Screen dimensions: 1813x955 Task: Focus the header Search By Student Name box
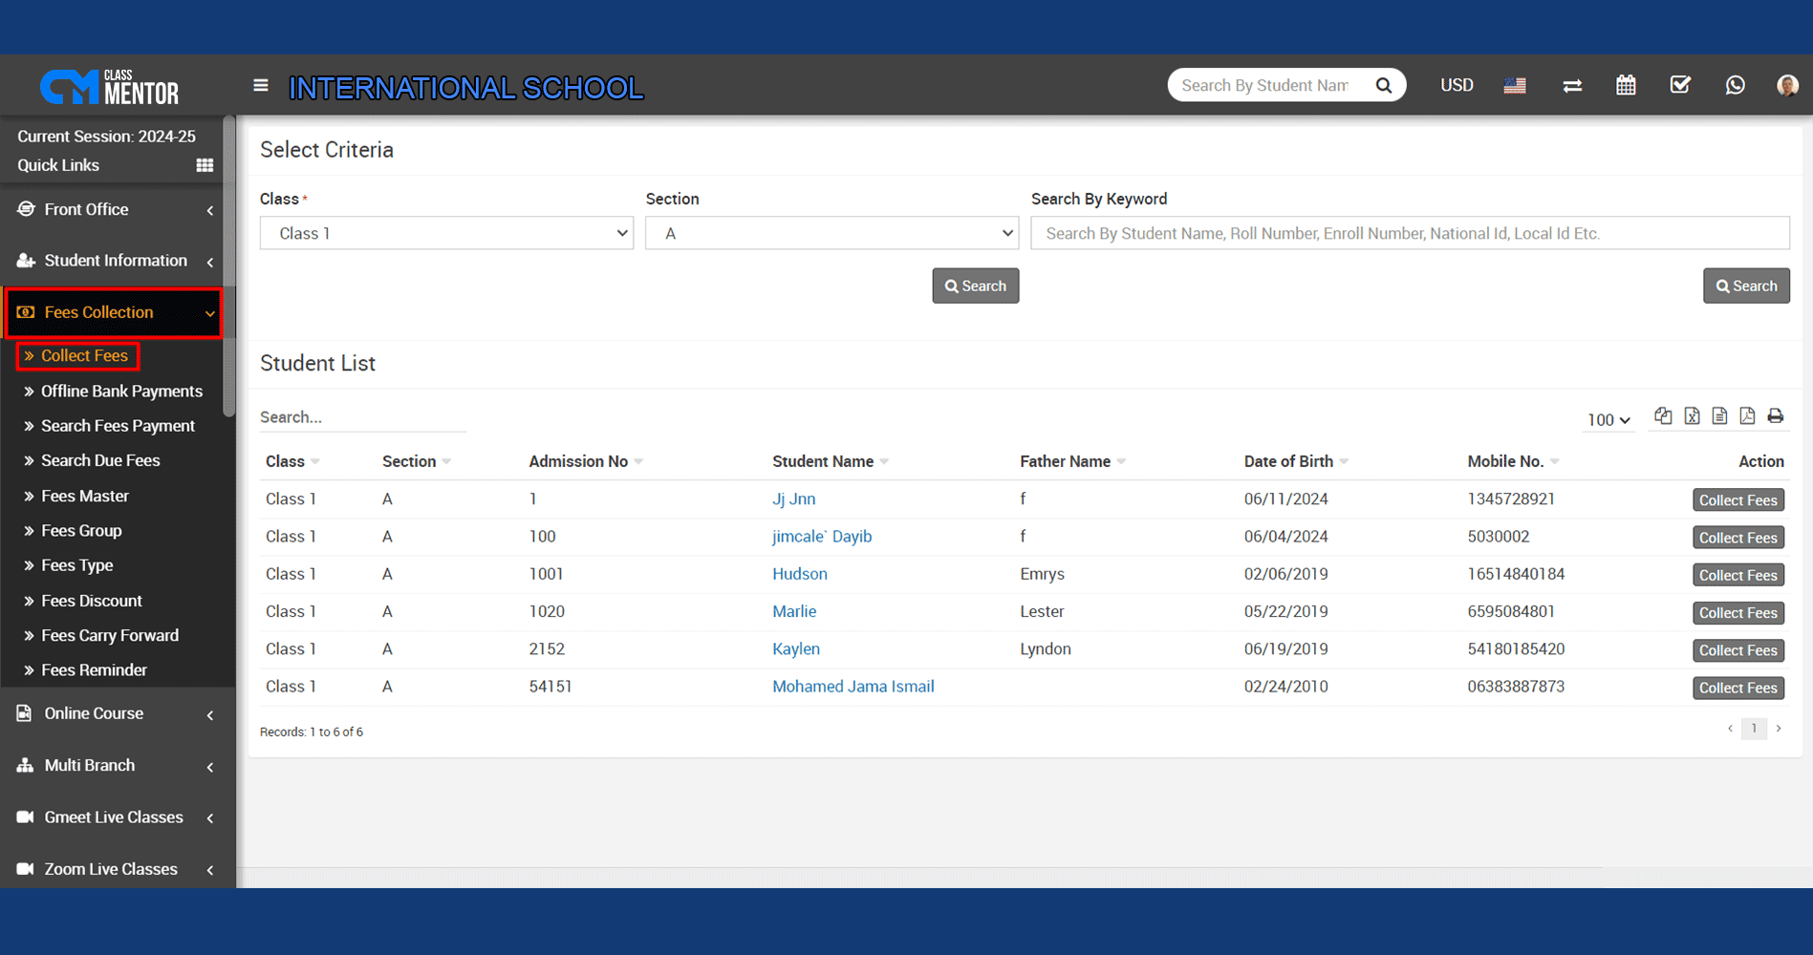pos(1266,85)
